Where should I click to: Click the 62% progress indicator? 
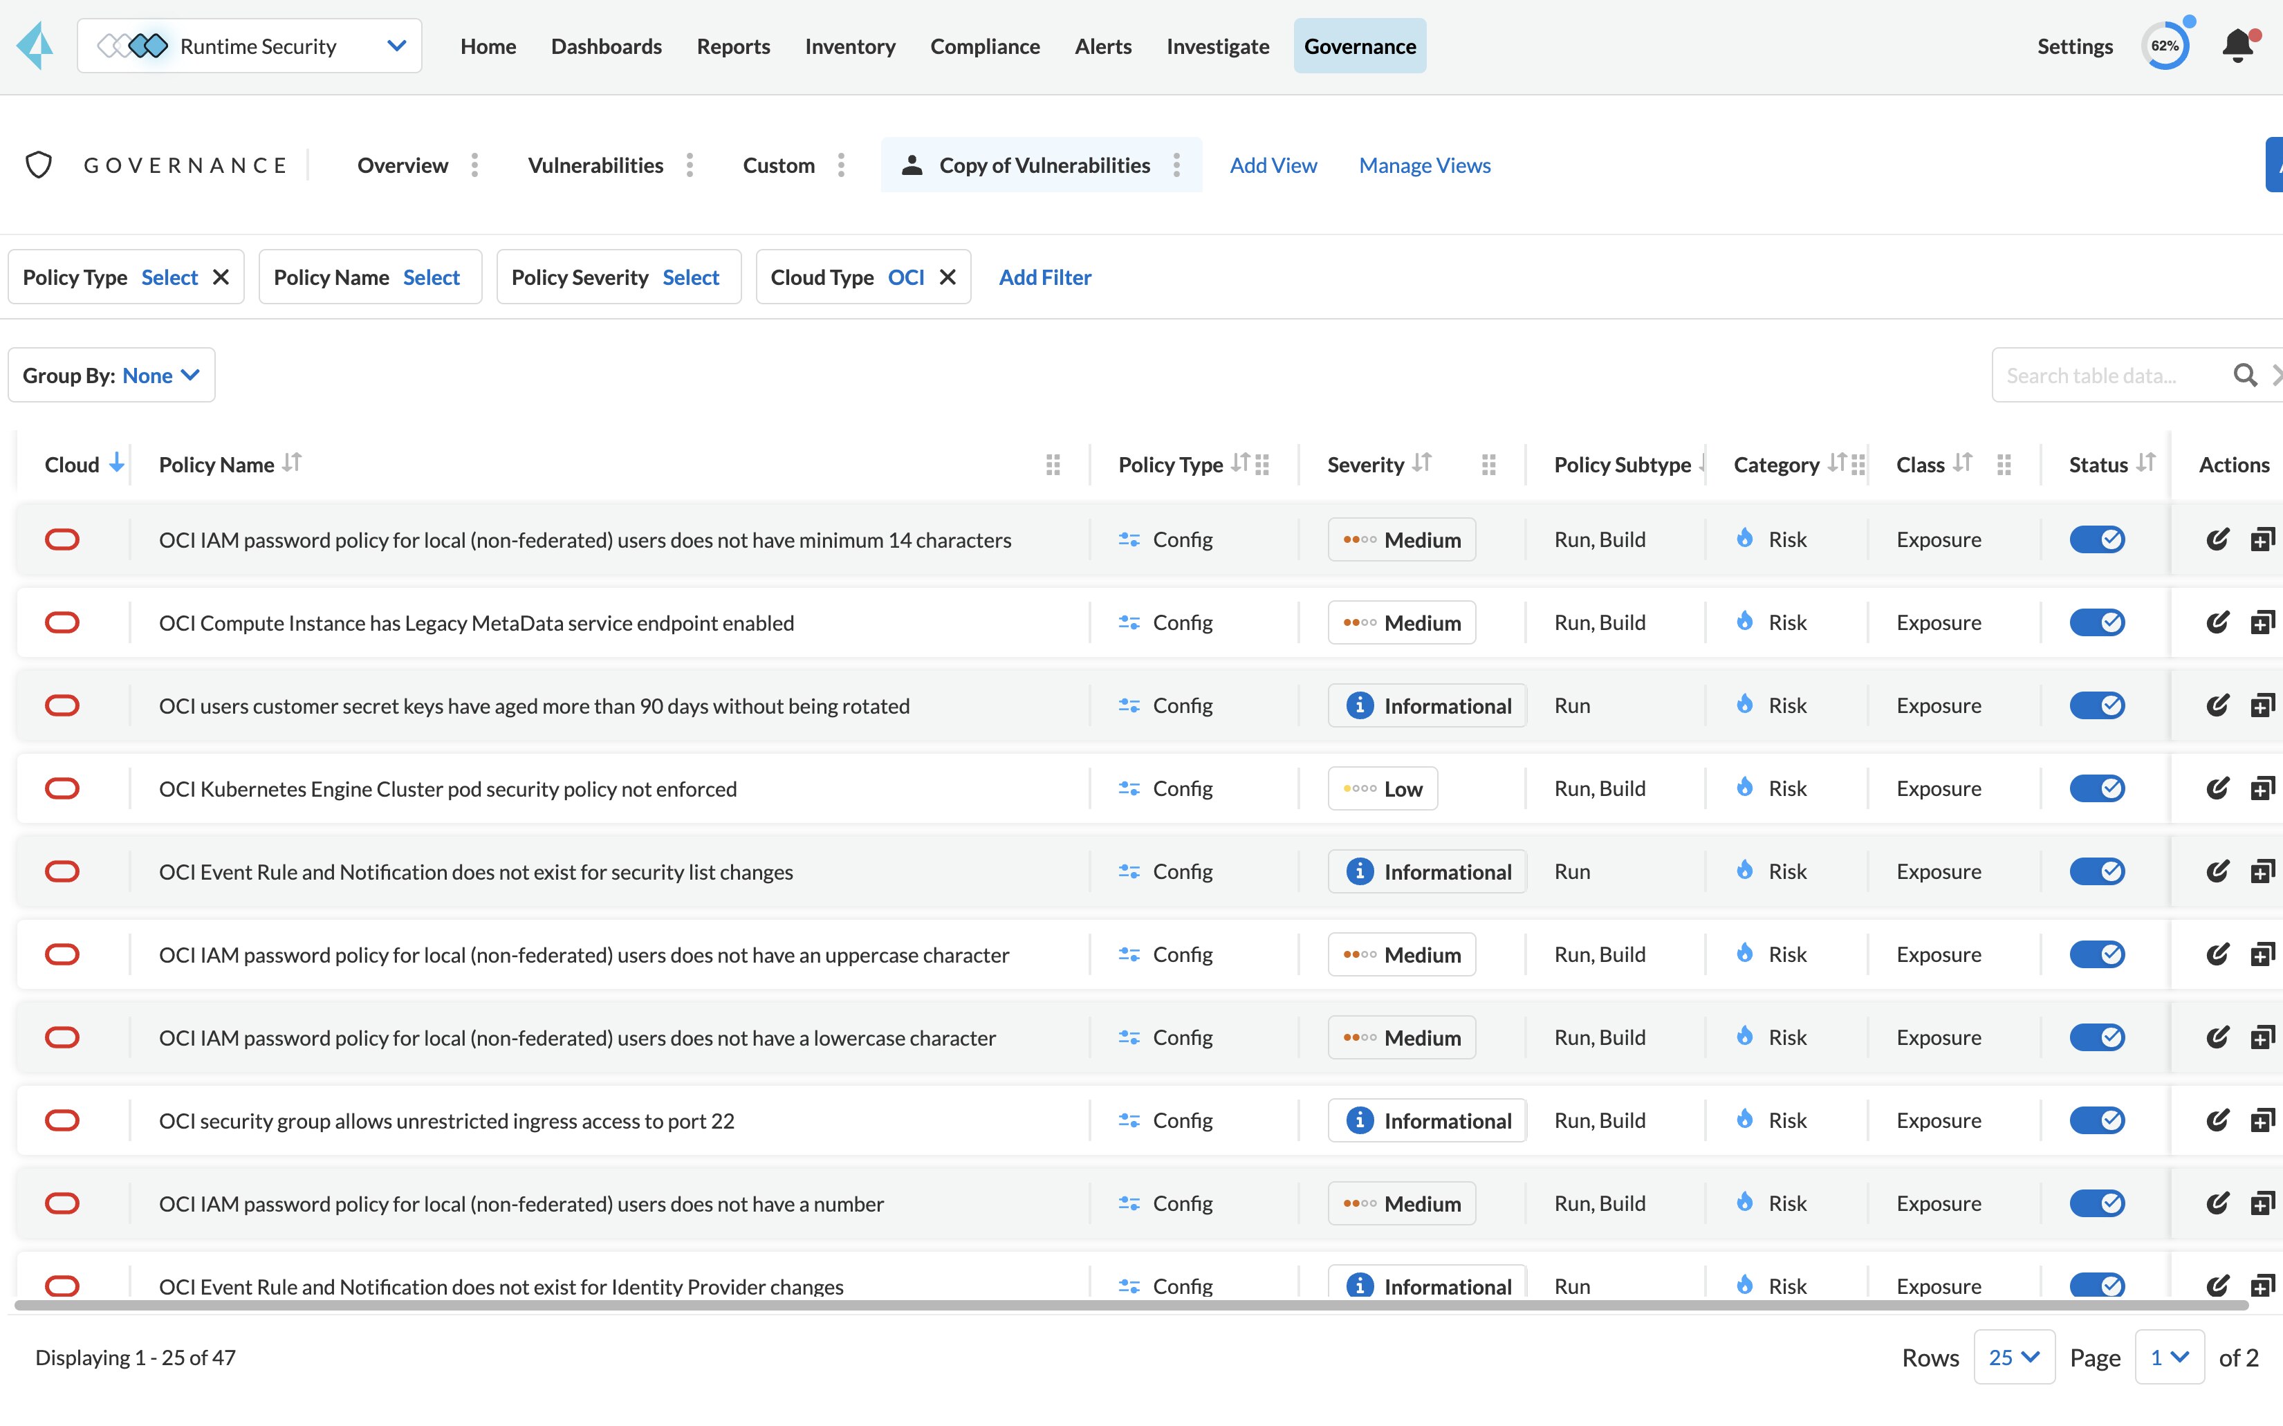(2164, 46)
